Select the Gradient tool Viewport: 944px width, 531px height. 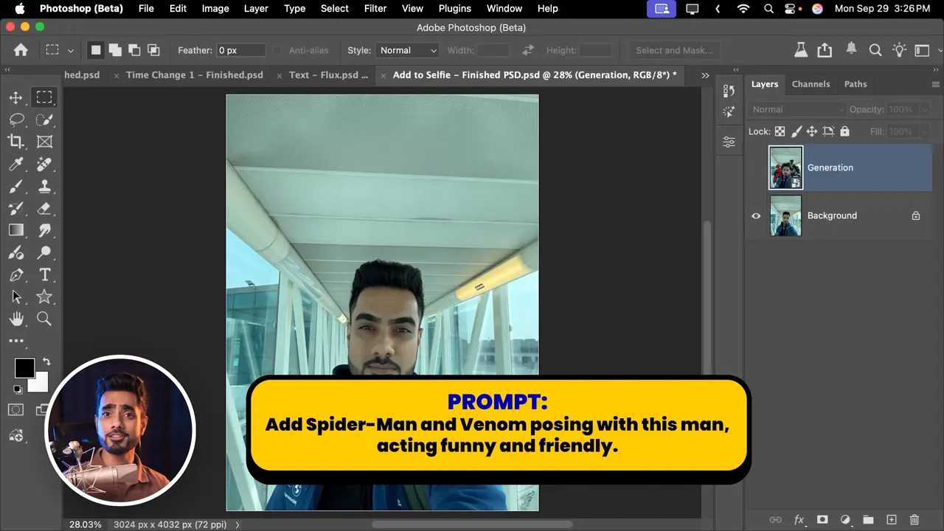(x=15, y=230)
